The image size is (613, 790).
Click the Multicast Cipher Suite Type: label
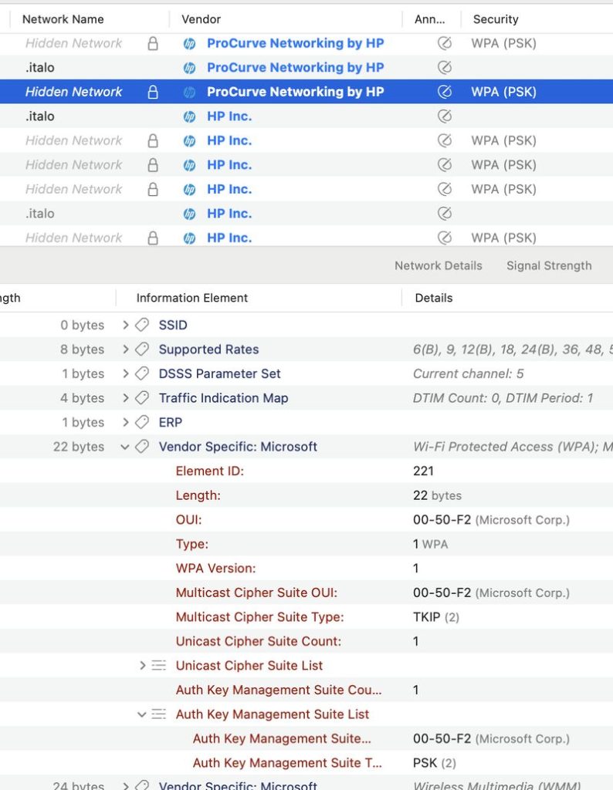(259, 616)
